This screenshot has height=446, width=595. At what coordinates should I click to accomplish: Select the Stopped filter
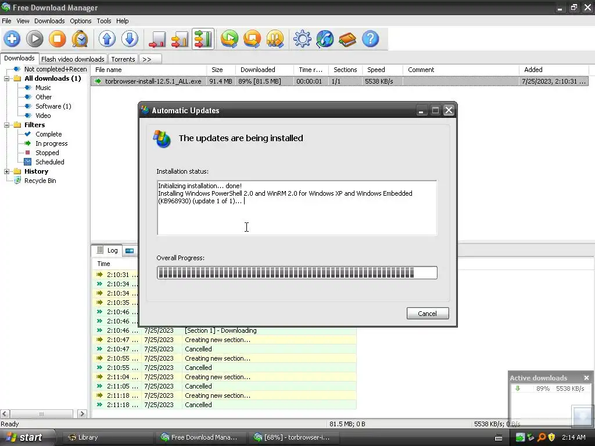pyautogui.click(x=47, y=153)
